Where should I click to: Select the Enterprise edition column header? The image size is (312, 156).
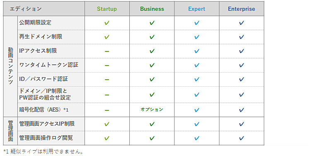[x=242, y=9]
